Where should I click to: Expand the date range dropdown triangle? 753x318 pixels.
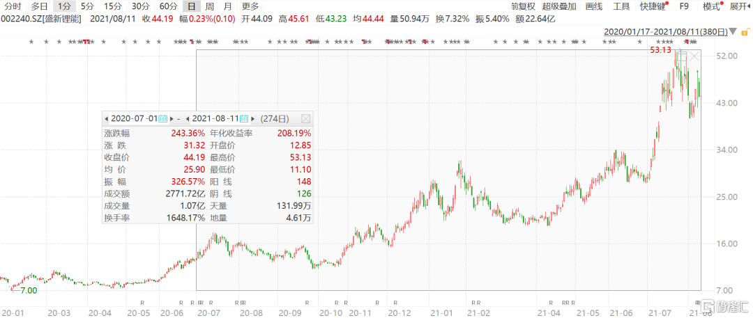[733, 32]
